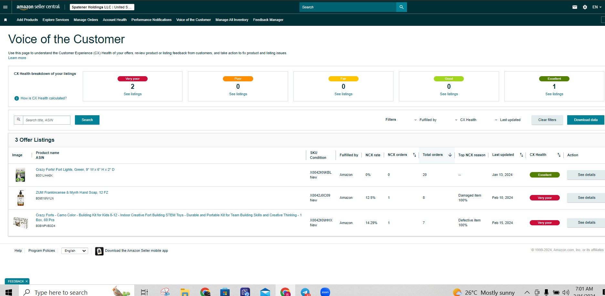See listings under Very poor

click(x=132, y=94)
